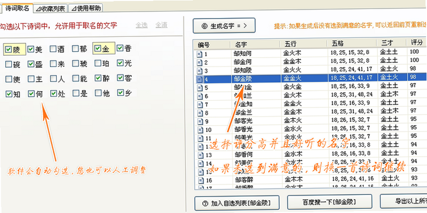This screenshot has height=213, width=427.
Task: Select the name 邹知陵
Action: click(243, 71)
